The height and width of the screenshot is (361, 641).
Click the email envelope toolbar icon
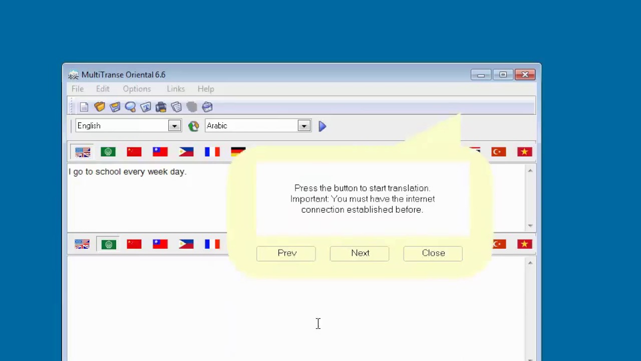coord(207,107)
